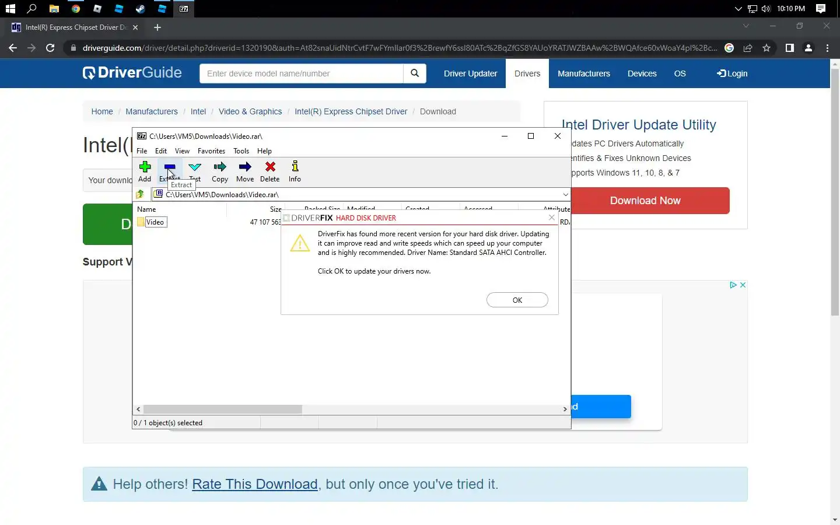Image resolution: width=840 pixels, height=525 pixels.
Task: Close the ad with the X icon
Action: click(x=743, y=285)
